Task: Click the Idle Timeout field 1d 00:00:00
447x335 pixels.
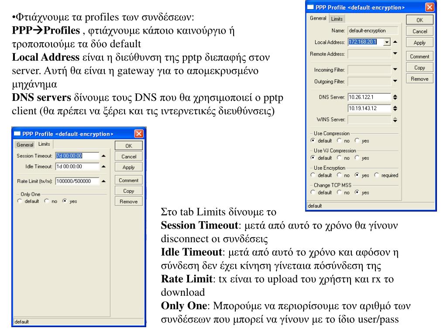Action: point(77,166)
